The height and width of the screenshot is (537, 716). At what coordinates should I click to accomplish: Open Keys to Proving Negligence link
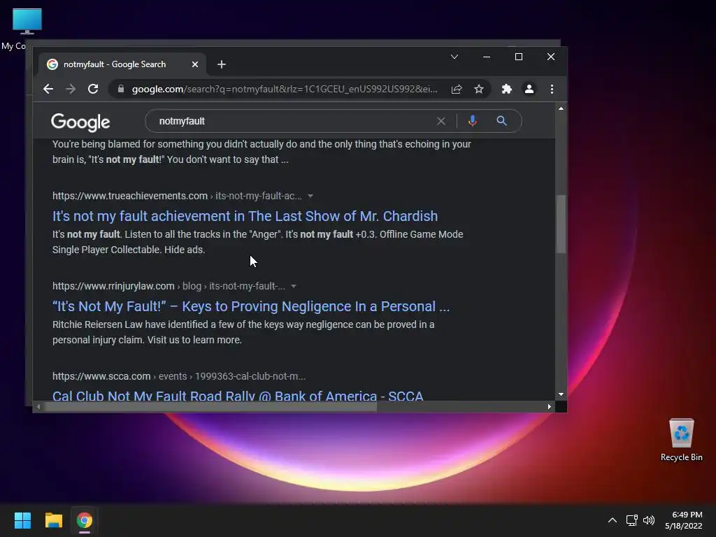coord(251,306)
